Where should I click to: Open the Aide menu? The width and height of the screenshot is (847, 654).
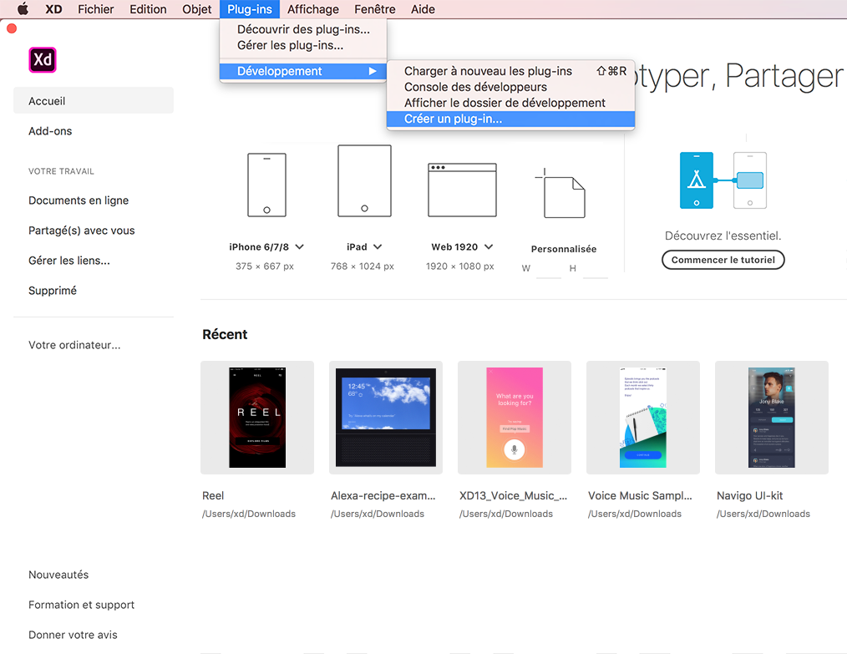click(x=423, y=9)
